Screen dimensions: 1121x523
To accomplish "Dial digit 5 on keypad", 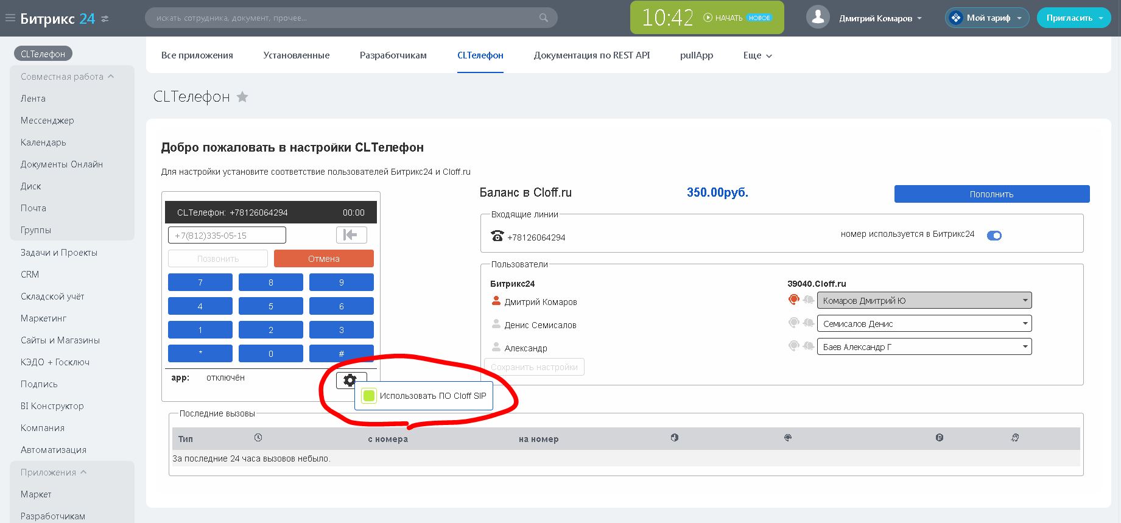I will [x=271, y=306].
